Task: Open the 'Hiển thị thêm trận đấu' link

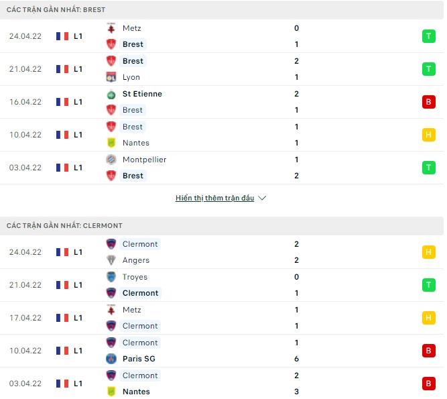Action: pyautogui.click(x=214, y=198)
